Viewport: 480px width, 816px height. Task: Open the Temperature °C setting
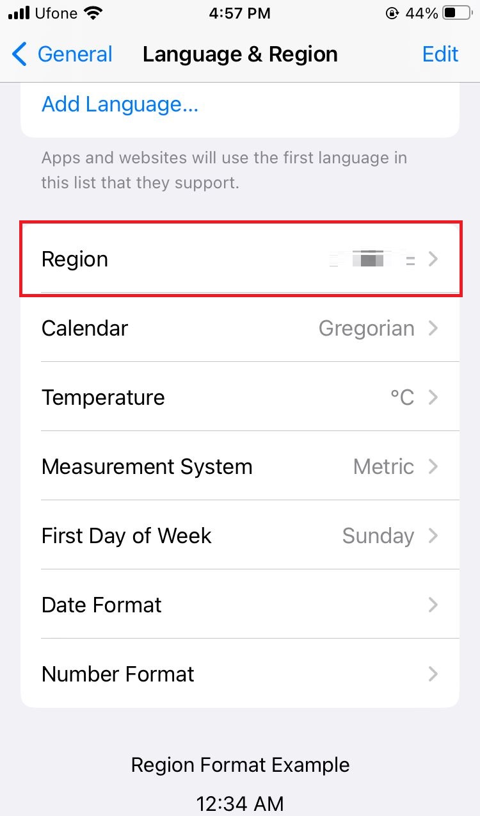click(240, 397)
